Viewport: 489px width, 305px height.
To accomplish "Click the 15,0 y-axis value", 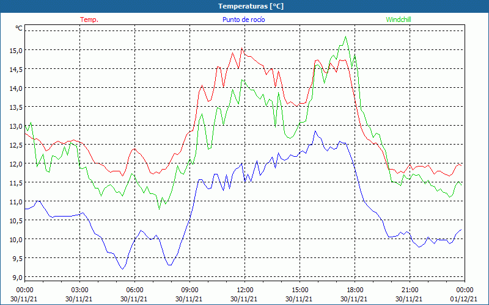I will coord(17,50).
